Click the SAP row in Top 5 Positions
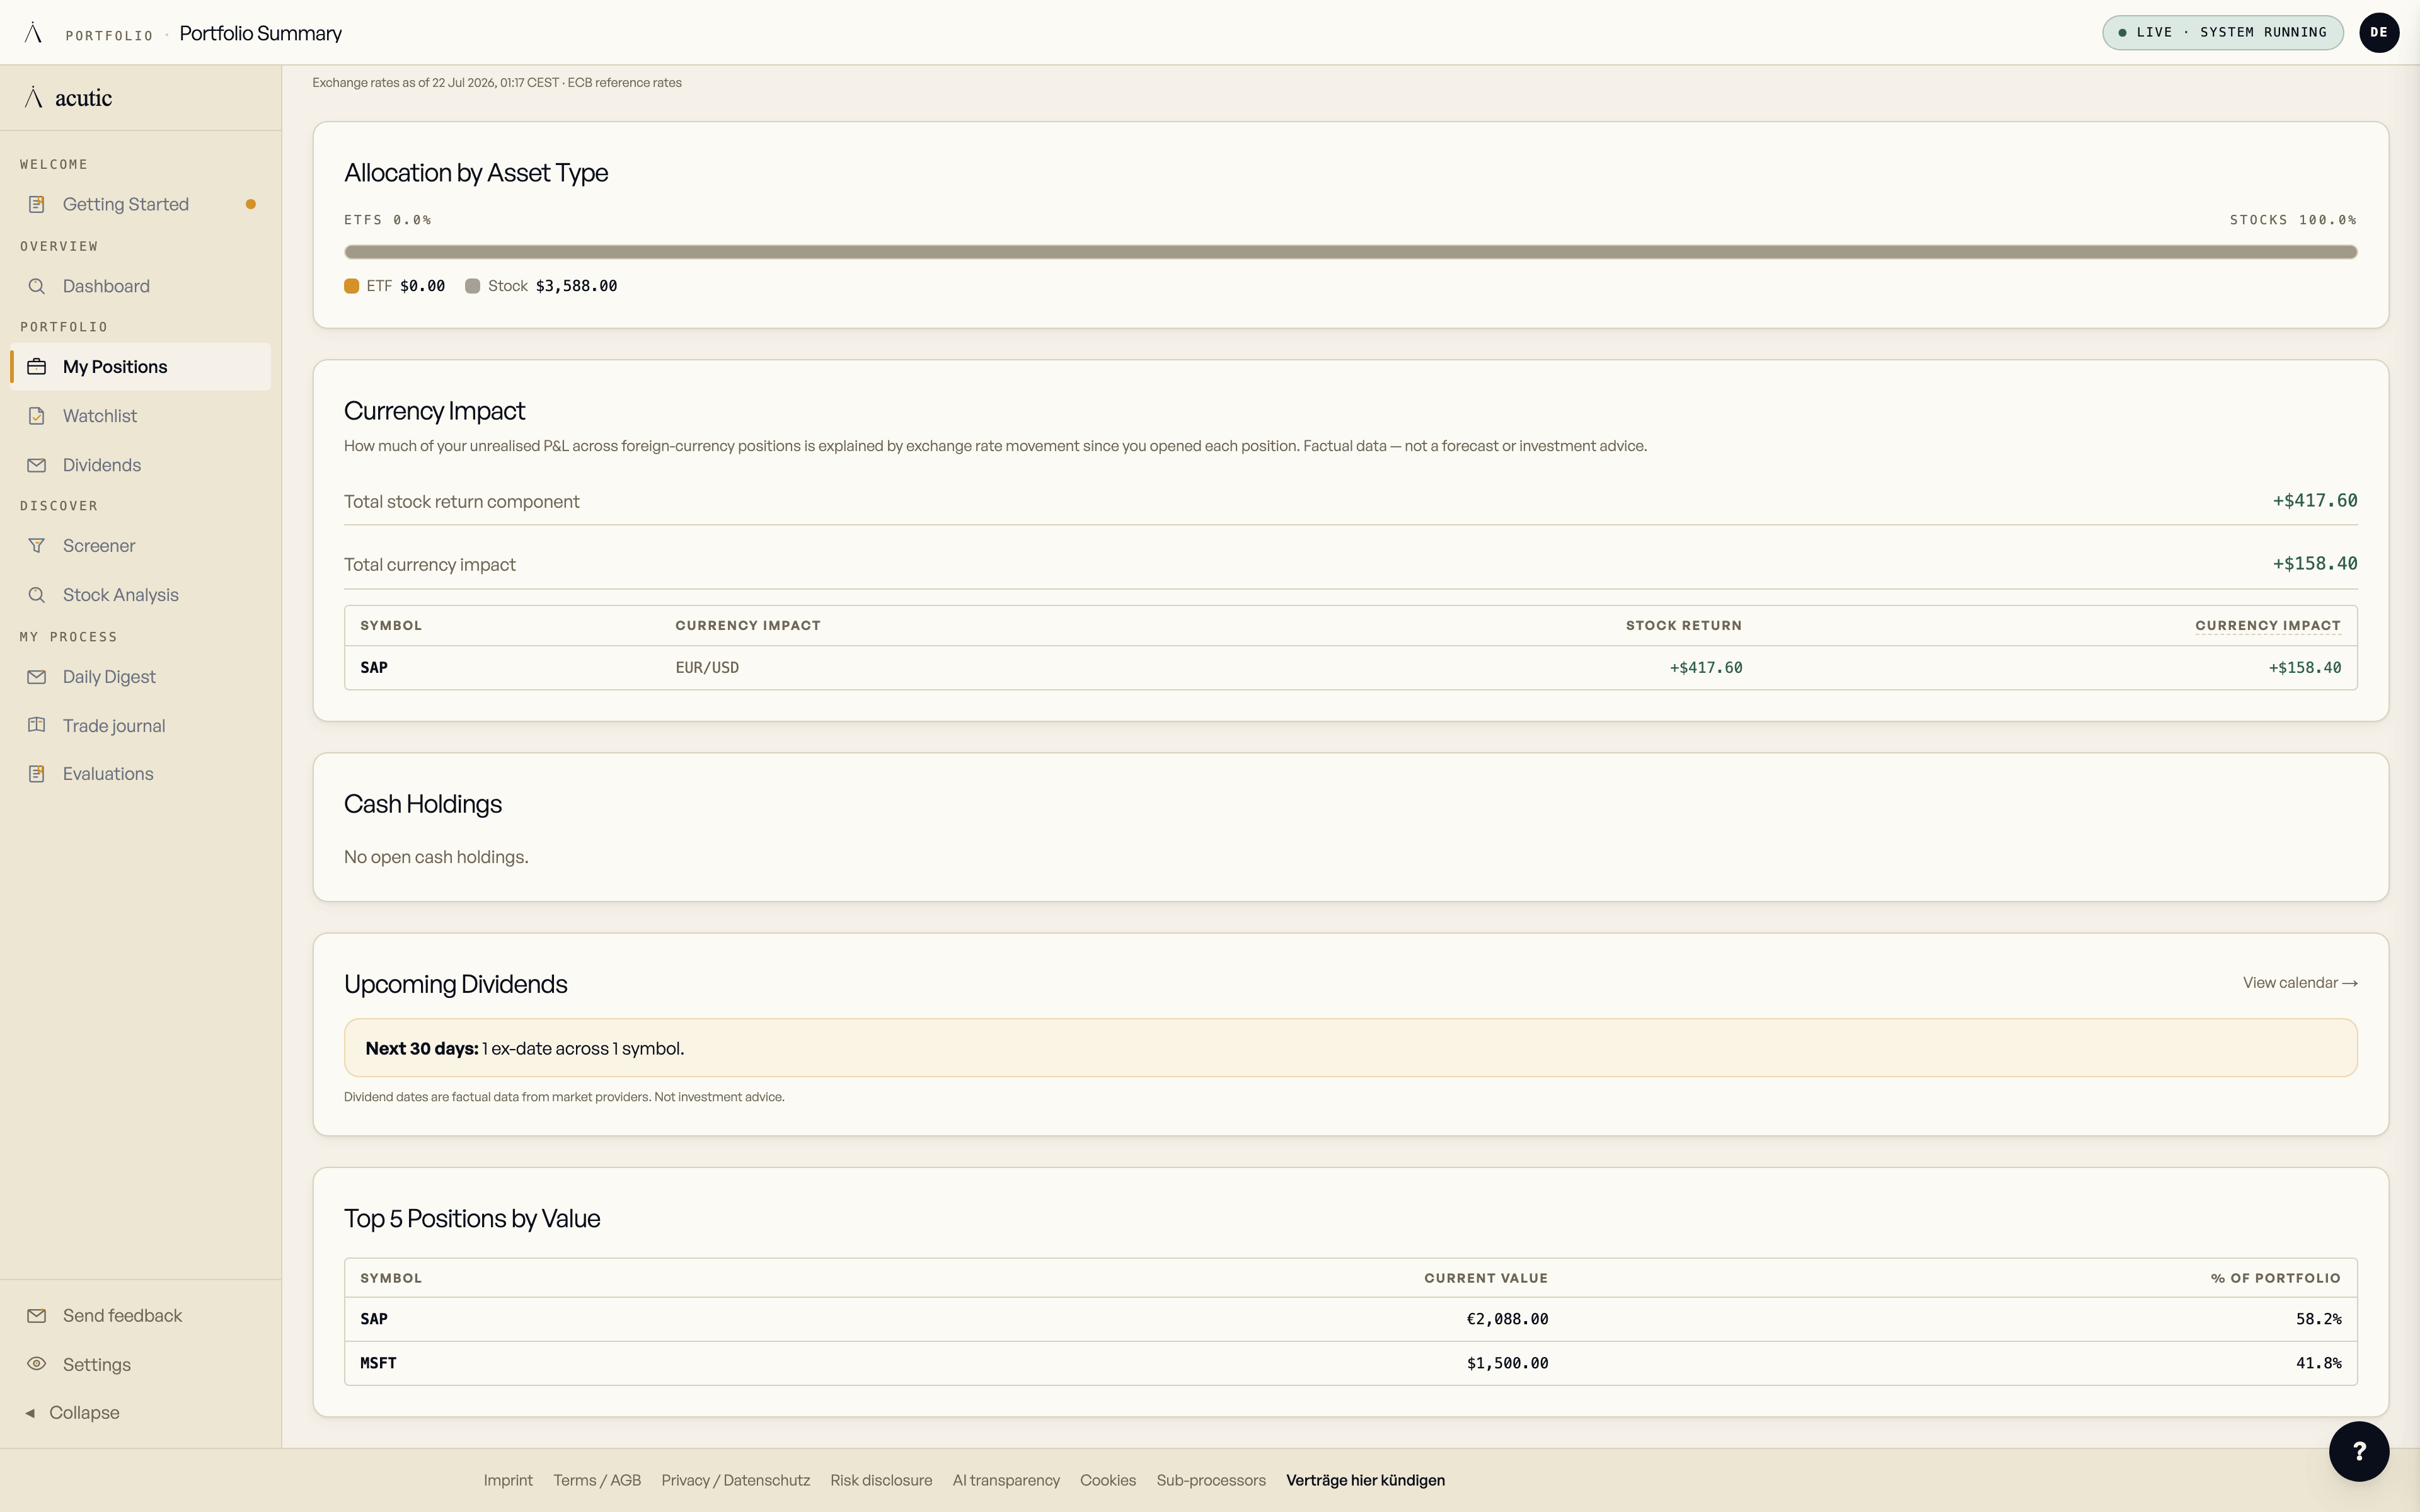The height and width of the screenshot is (1512, 2420). click(x=1350, y=1319)
